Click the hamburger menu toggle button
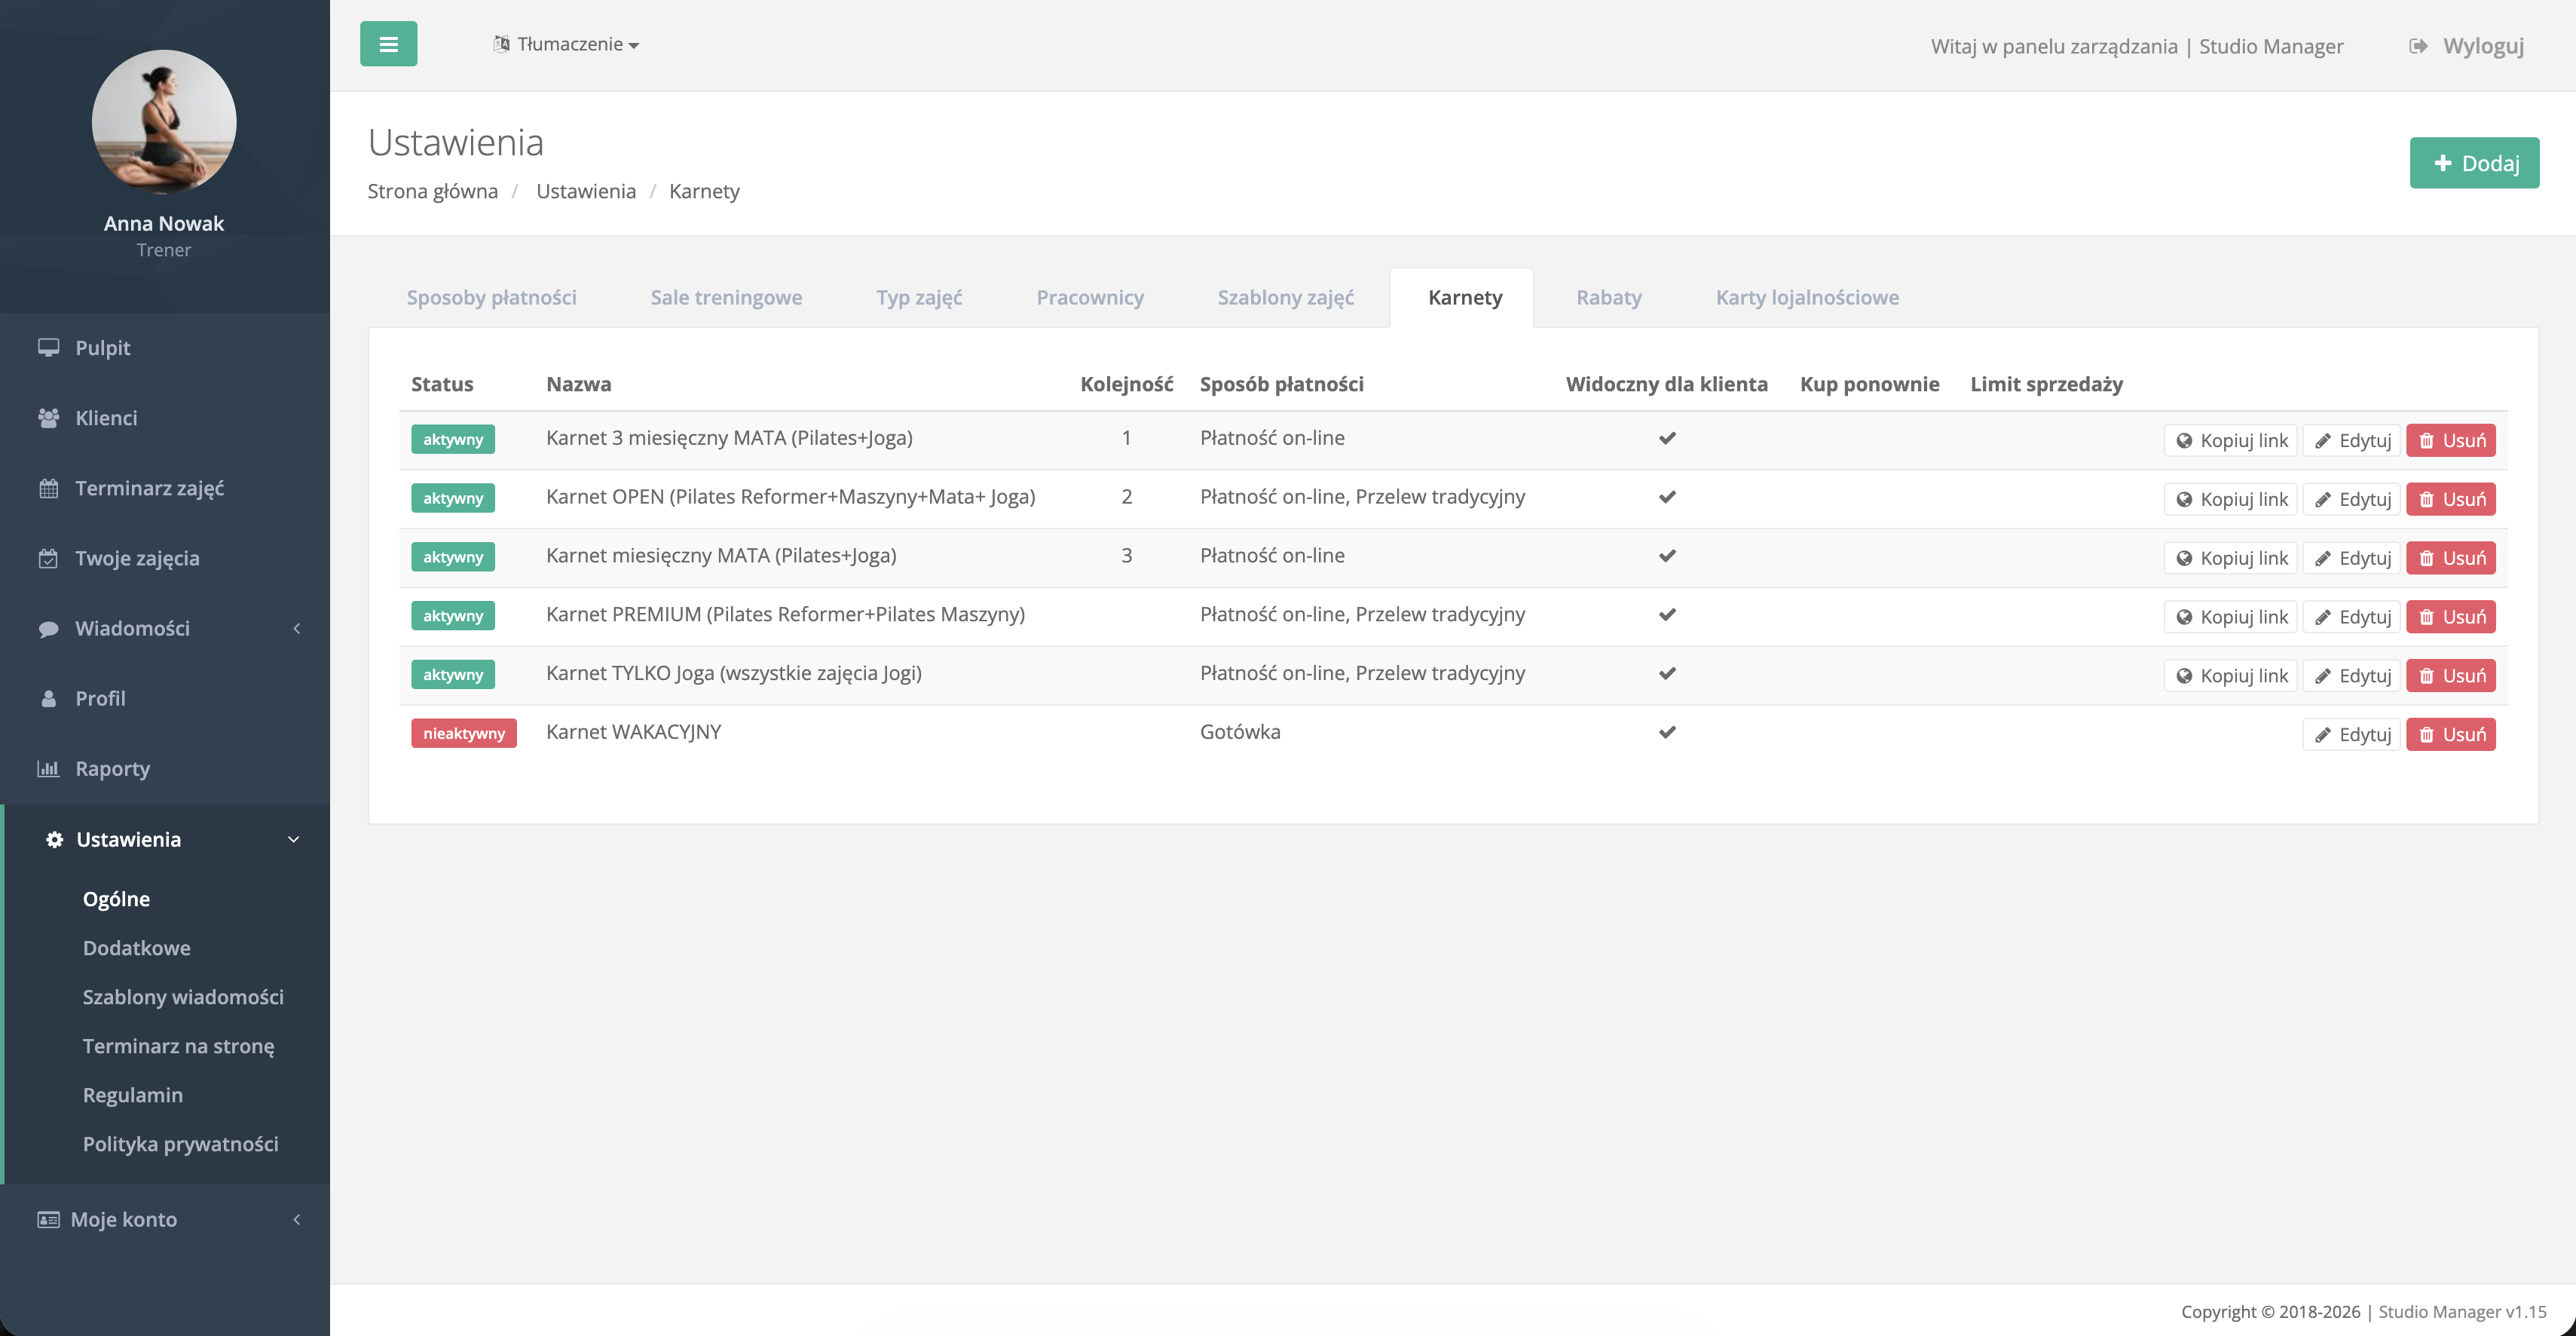 [x=388, y=44]
